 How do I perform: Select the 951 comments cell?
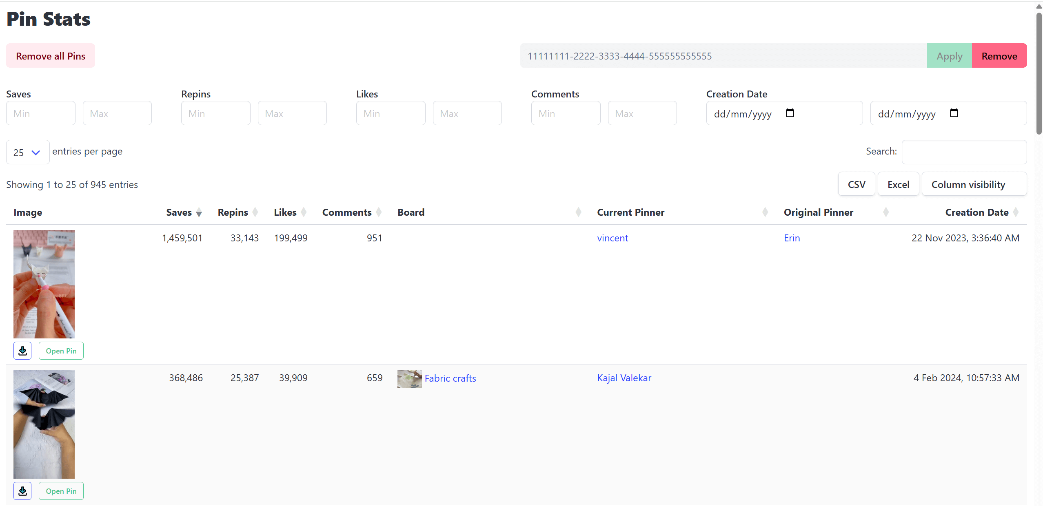375,238
